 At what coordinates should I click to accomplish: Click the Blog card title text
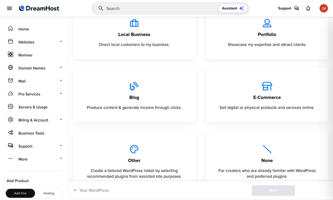pyautogui.click(x=134, y=98)
